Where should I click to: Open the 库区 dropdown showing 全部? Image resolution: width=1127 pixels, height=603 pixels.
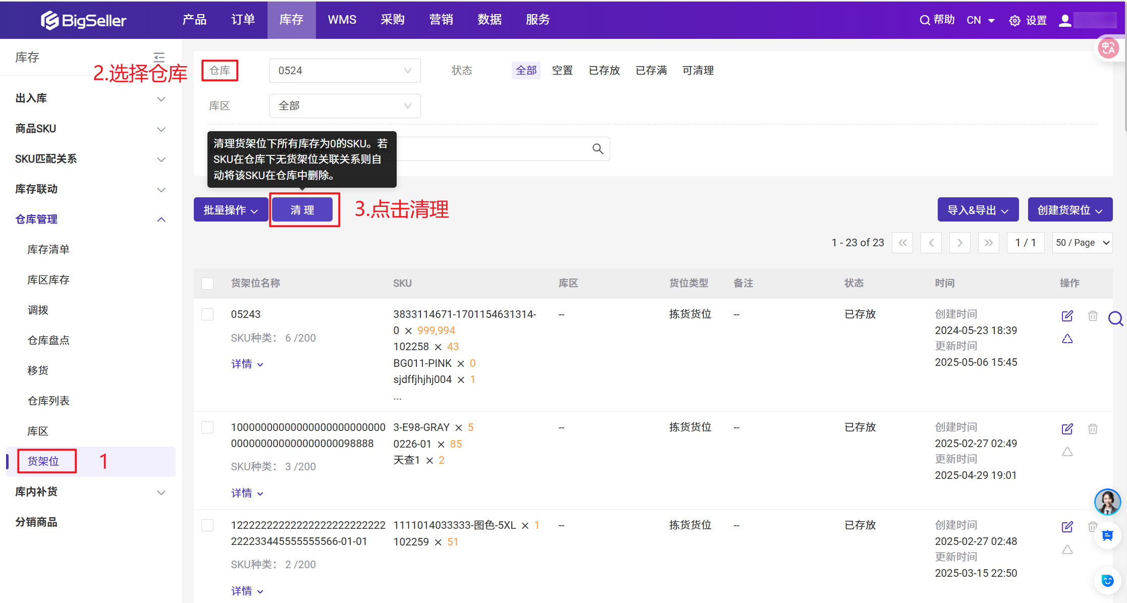tap(345, 106)
